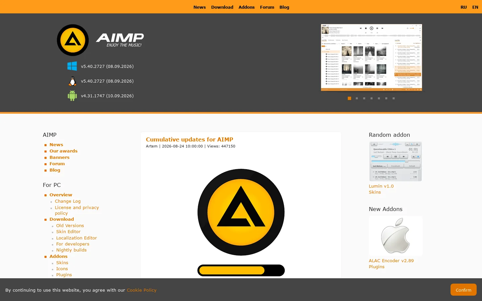
Task: Download Android version v4.31.1747
Action: coord(107,96)
